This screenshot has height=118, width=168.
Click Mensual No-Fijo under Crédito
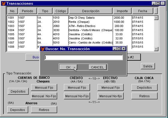pyautogui.click(x=77, y=96)
